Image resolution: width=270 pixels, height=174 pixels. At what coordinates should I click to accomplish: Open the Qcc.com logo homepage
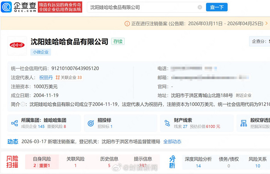coord(19,7)
